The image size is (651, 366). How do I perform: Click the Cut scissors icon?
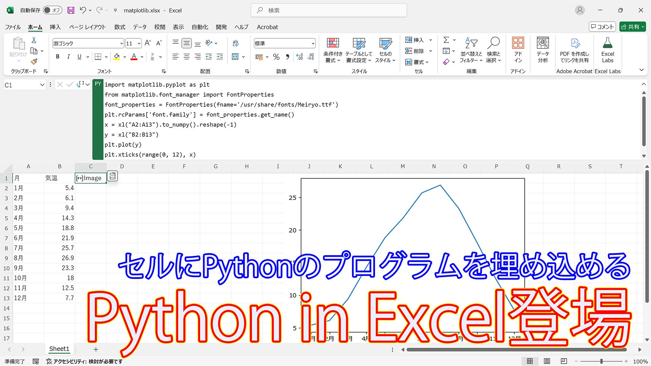(x=34, y=40)
